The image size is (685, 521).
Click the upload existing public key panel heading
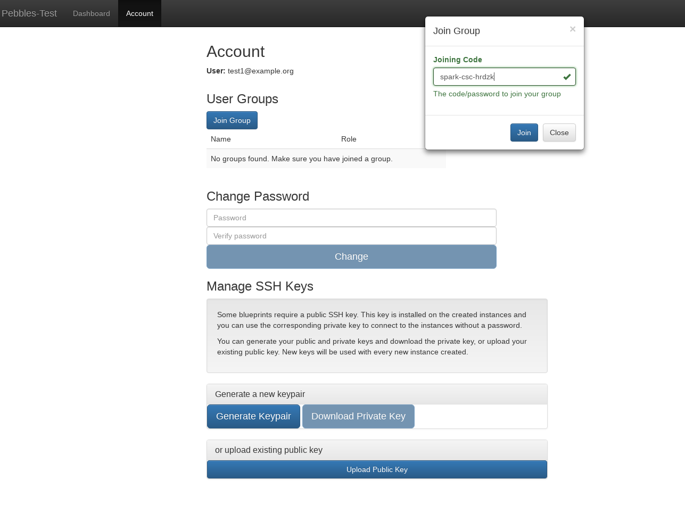[x=377, y=450]
